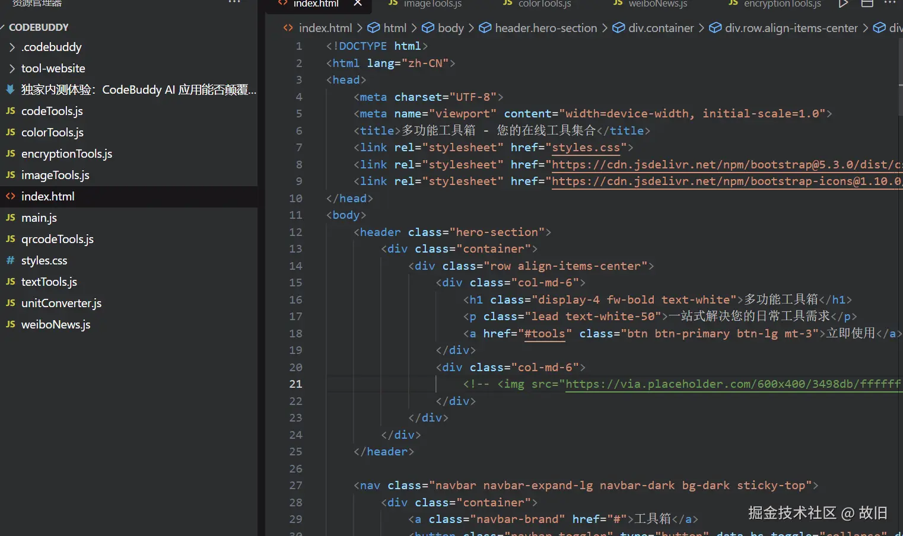Image resolution: width=903 pixels, height=536 pixels.
Task: Click the Run play button in editor toolbar
Action: click(843, 4)
